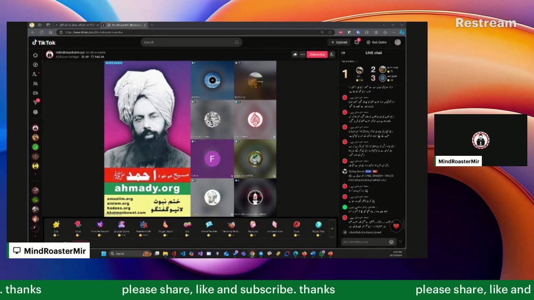Open the Explore compass icon in sidebar
Image resolution: width=534 pixels, height=300 pixels.
35,65
